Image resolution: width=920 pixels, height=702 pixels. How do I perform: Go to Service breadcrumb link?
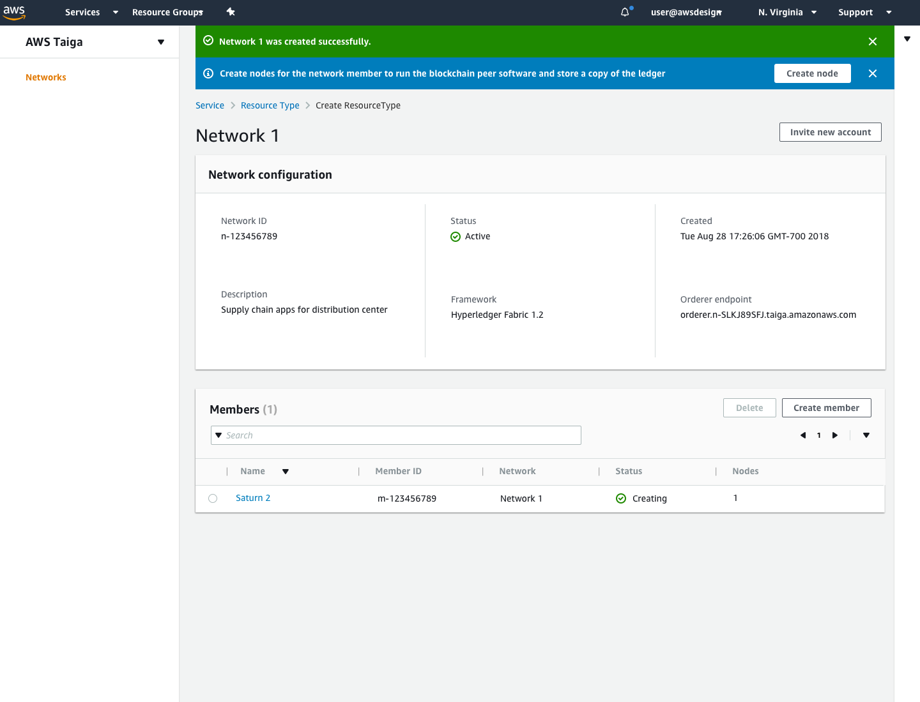[210, 105]
